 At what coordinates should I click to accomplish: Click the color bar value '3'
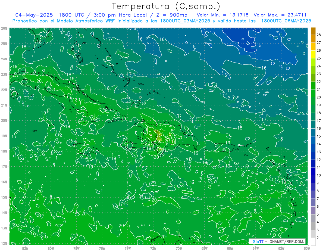318,230
